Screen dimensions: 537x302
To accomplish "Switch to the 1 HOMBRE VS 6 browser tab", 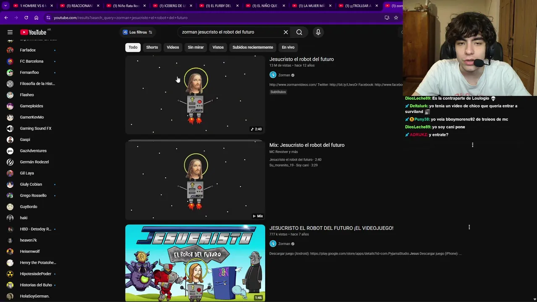I will tap(33, 6).
